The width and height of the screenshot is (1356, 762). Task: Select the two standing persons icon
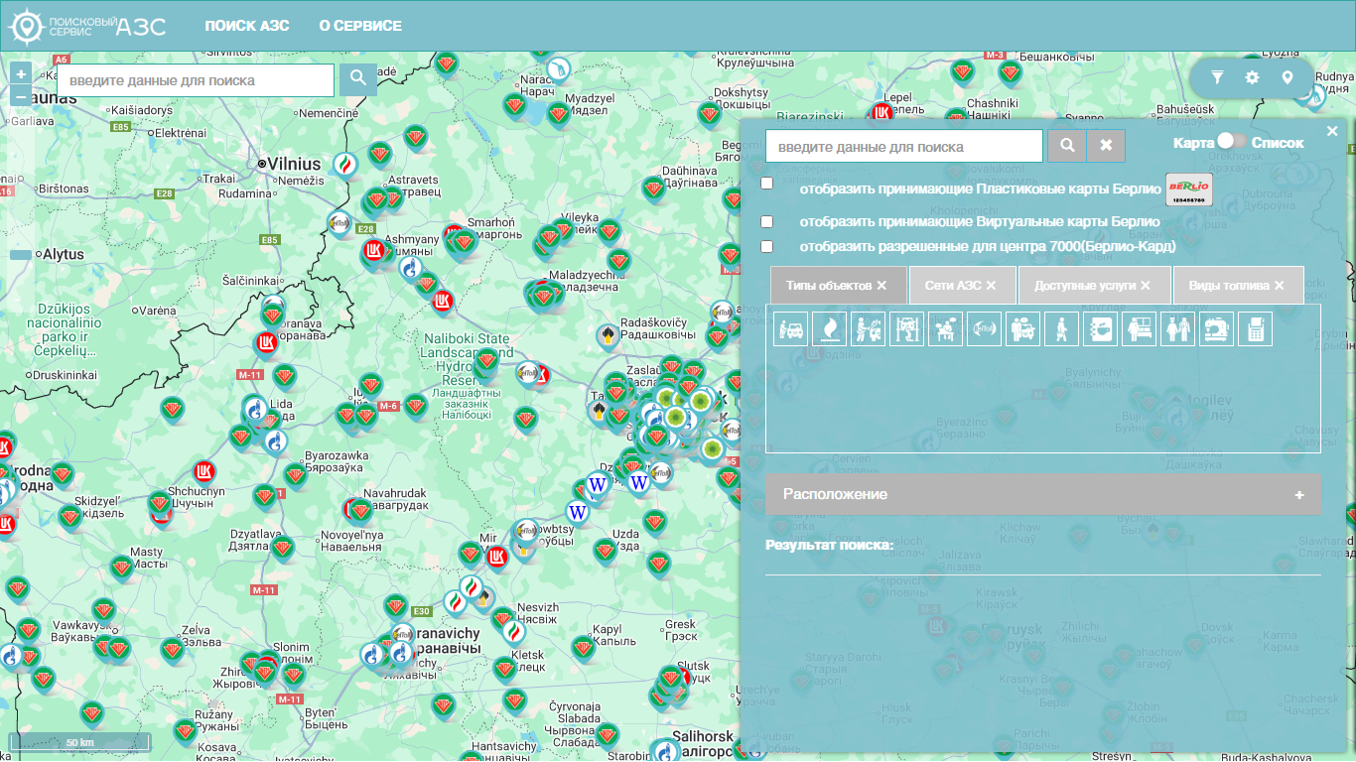click(1177, 328)
